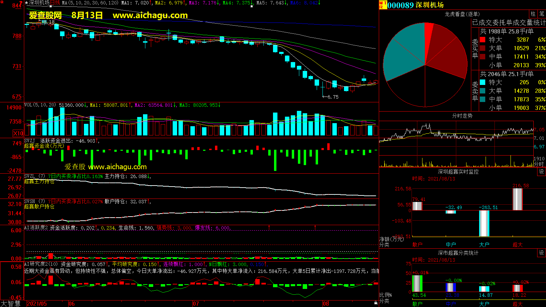Click the VOL(5,10,20) indicator label
Image resolution: width=546 pixels, height=307 pixels.
(x=40, y=105)
